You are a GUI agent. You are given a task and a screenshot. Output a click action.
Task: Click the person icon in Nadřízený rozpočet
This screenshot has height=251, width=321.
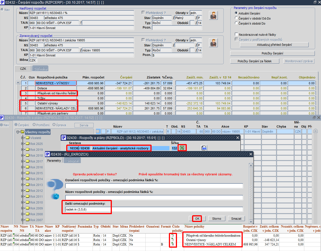(x=214, y=15)
